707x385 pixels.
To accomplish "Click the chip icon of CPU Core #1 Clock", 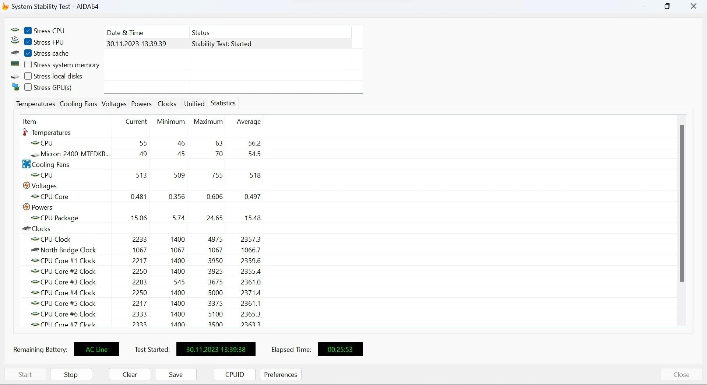I will [x=35, y=260].
